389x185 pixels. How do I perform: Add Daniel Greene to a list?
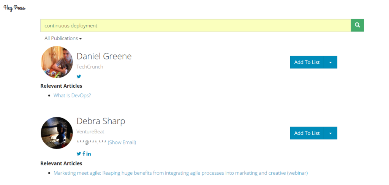[x=307, y=62]
